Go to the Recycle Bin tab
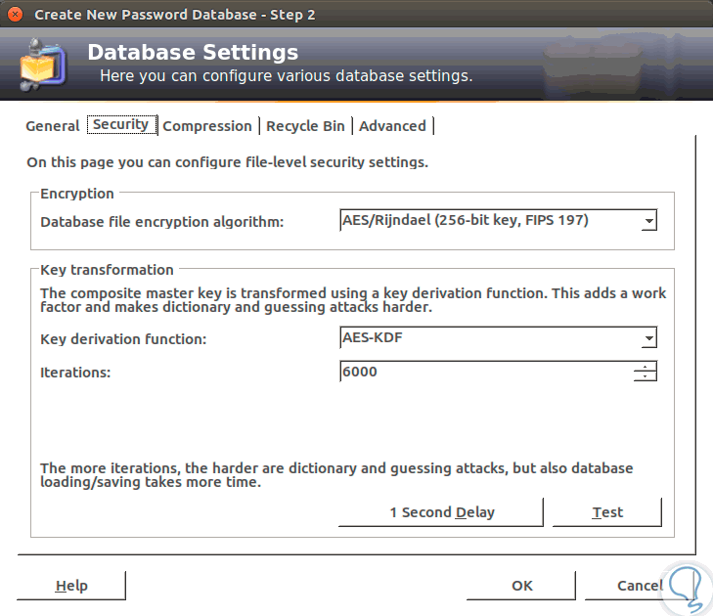 pyautogui.click(x=305, y=126)
